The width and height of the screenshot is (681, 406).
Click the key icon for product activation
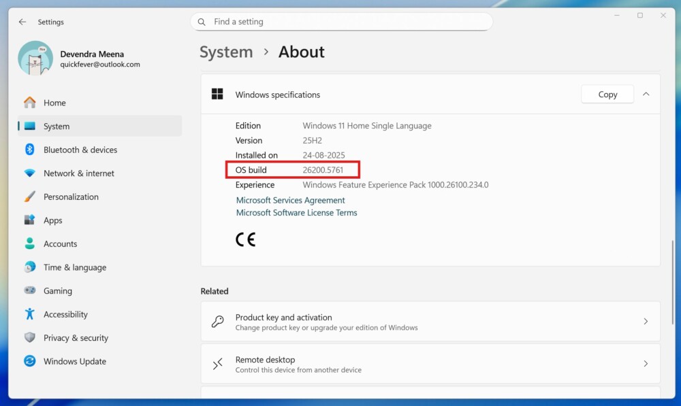pos(218,322)
